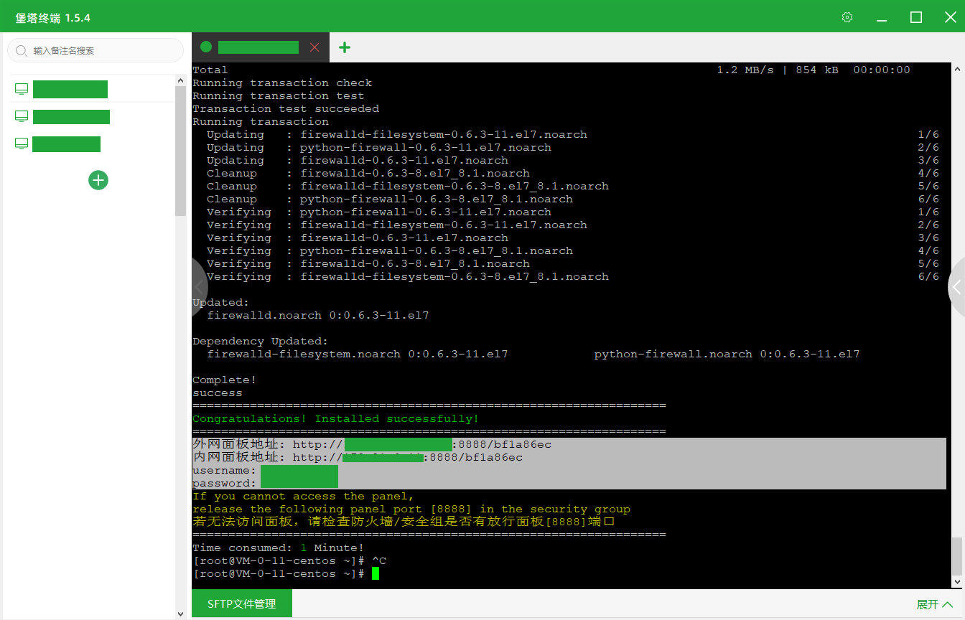The image size is (965, 620).
Task: Open SFTP文件管理 panel
Action: click(x=242, y=604)
